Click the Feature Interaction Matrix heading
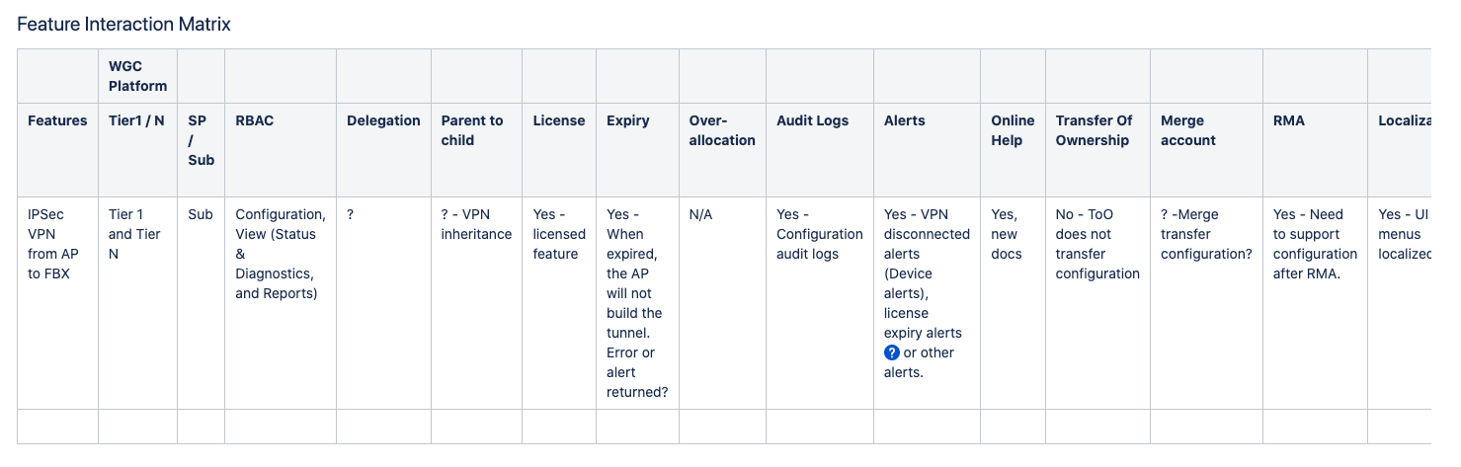 click(123, 24)
